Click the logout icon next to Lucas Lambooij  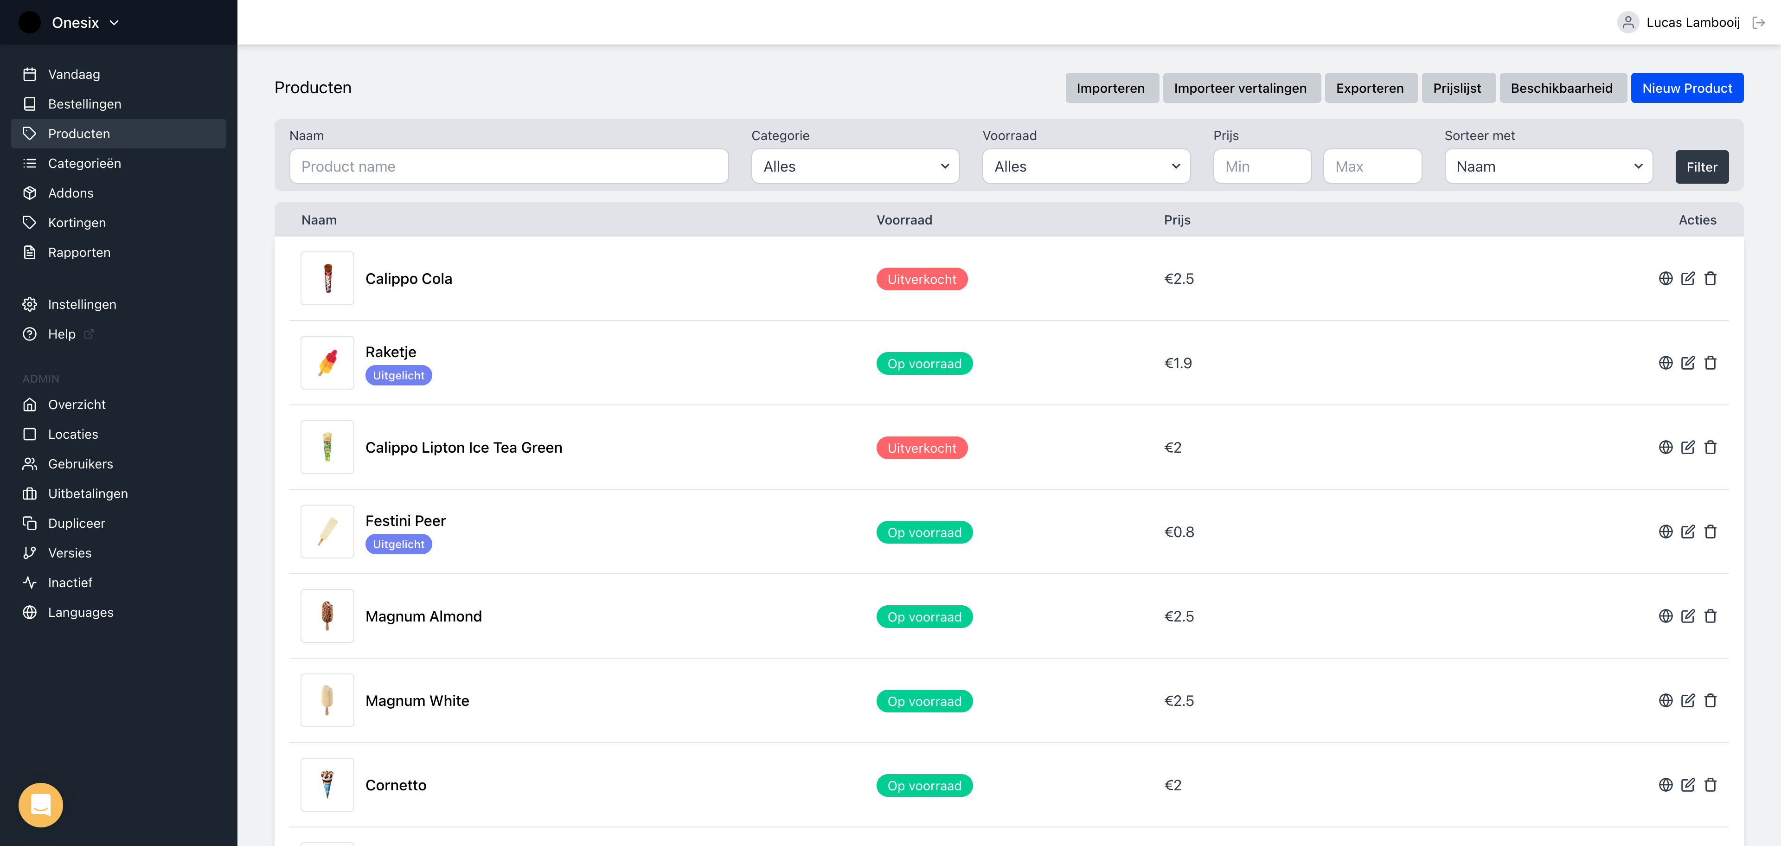[x=1759, y=23]
